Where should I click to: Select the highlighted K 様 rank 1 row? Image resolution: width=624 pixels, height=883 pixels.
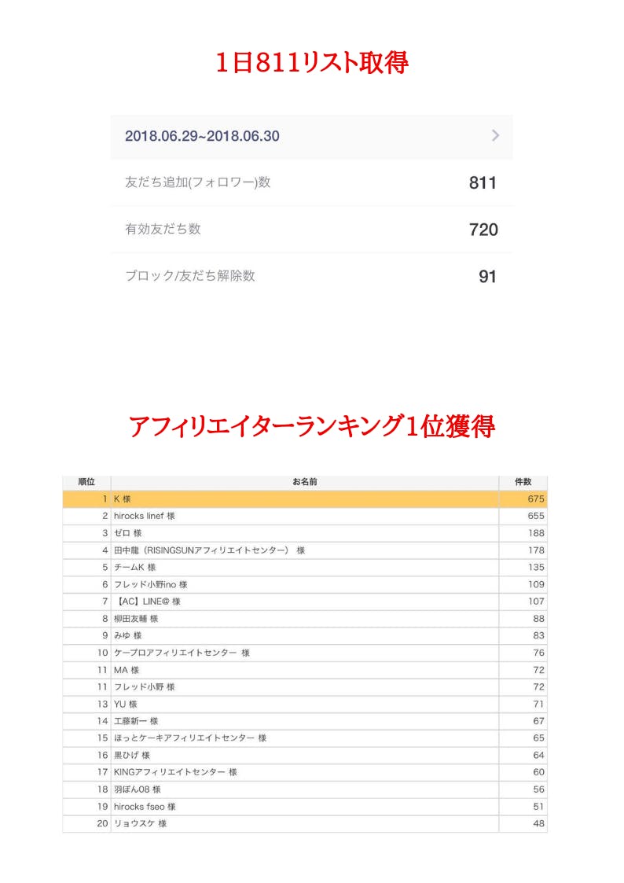[x=304, y=499]
